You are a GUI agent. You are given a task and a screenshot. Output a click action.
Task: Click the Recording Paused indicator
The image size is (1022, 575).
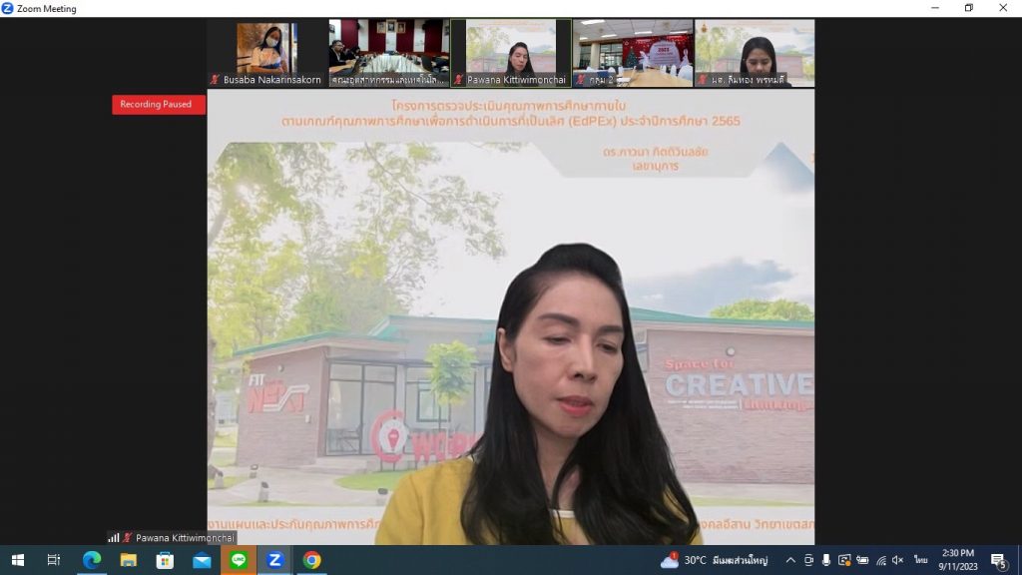(158, 105)
